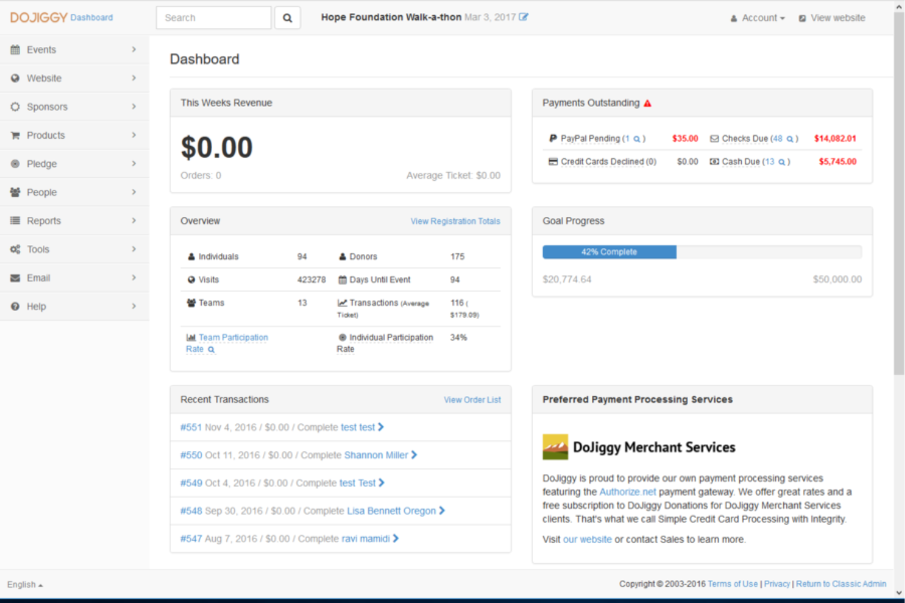Image resolution: width=905 pixels, height=603 pixels.
Task: Open the Account dropdown
Action: pyautogui.click(x=758, y=18)
